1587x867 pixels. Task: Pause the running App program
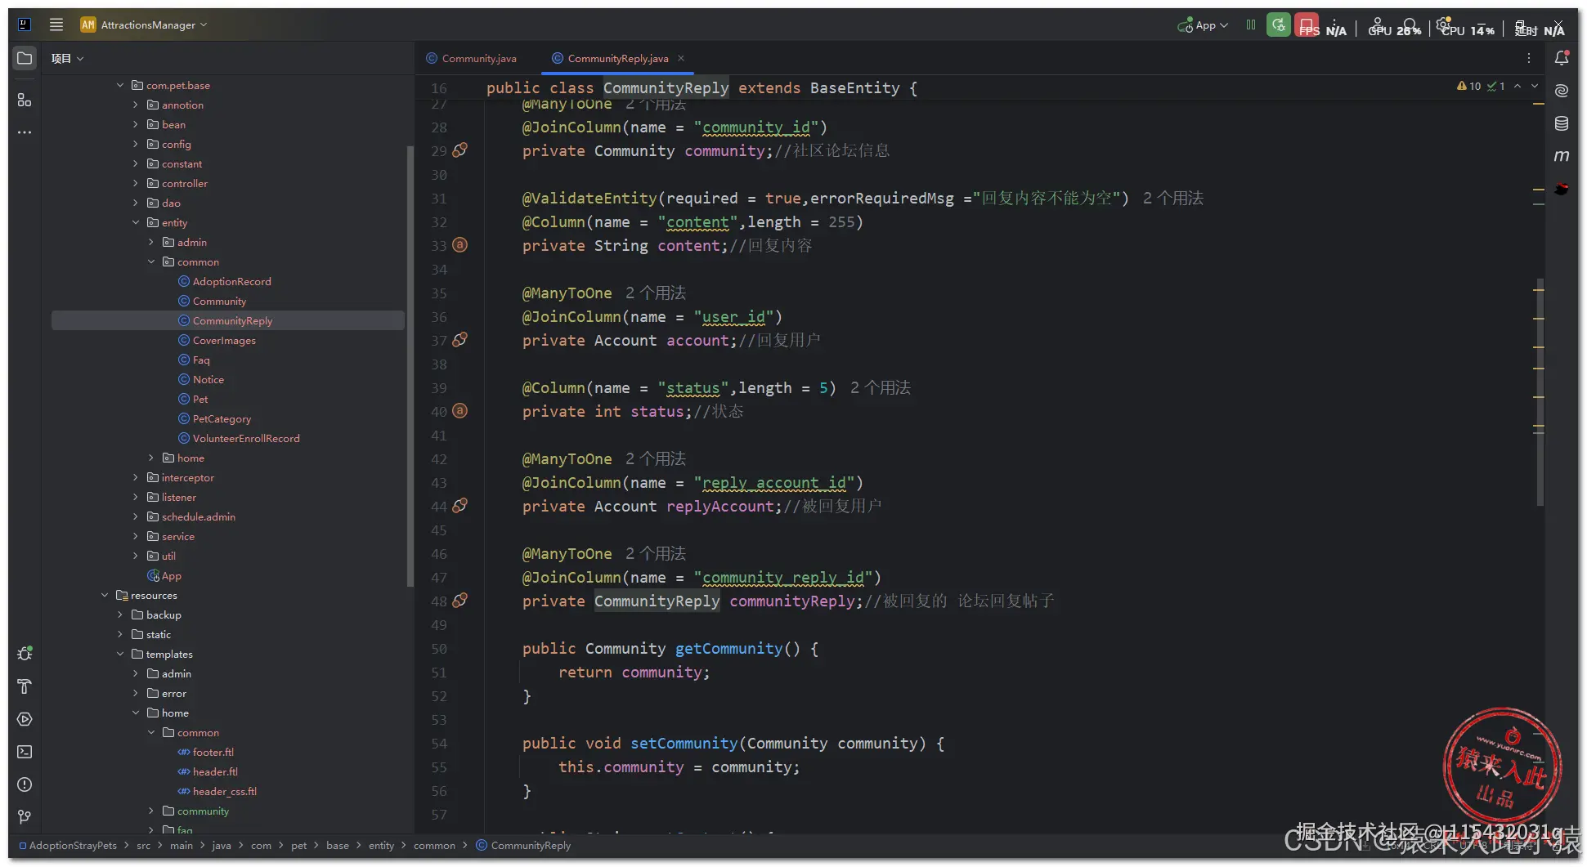click(1251, 25)
